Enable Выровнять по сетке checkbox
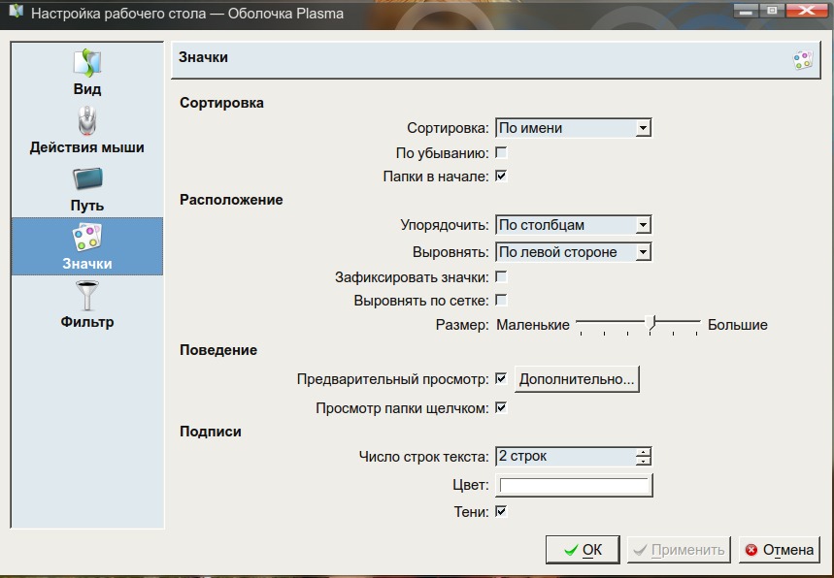The image size is (834, 578). pyautogui.click(x=501, y=301)
